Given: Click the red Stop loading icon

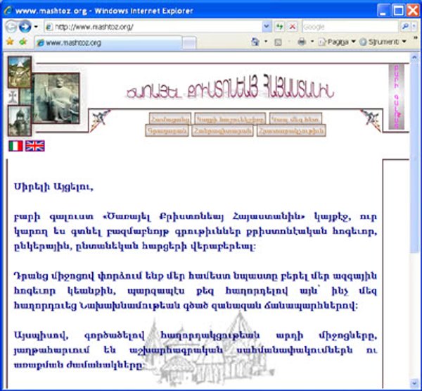Looking at the screenshot, I should pyautogui.click(x=292, y=27).
